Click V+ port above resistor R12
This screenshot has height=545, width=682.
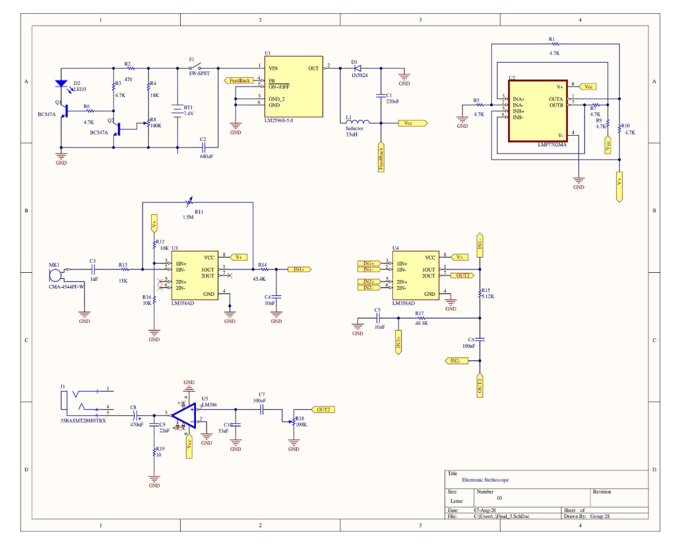point(154,223)
